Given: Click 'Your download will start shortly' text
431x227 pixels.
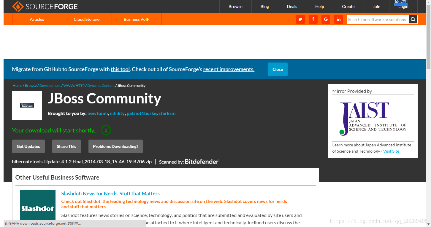Looking at the screenshot, I should (x=55, y=130).
